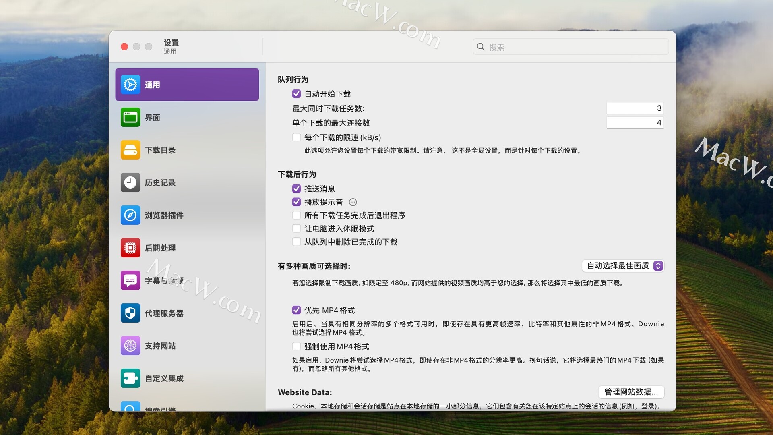Click the orange 下载目录 drive icon
773x435 pixels.
130,150
